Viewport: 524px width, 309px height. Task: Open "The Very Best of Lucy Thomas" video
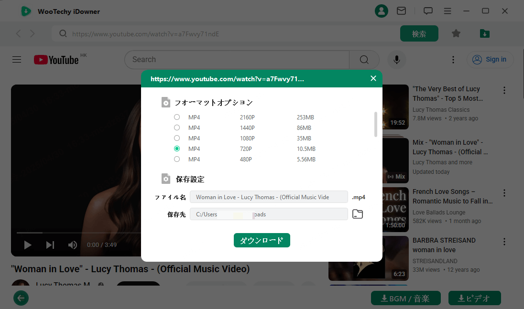coord(448,94)
